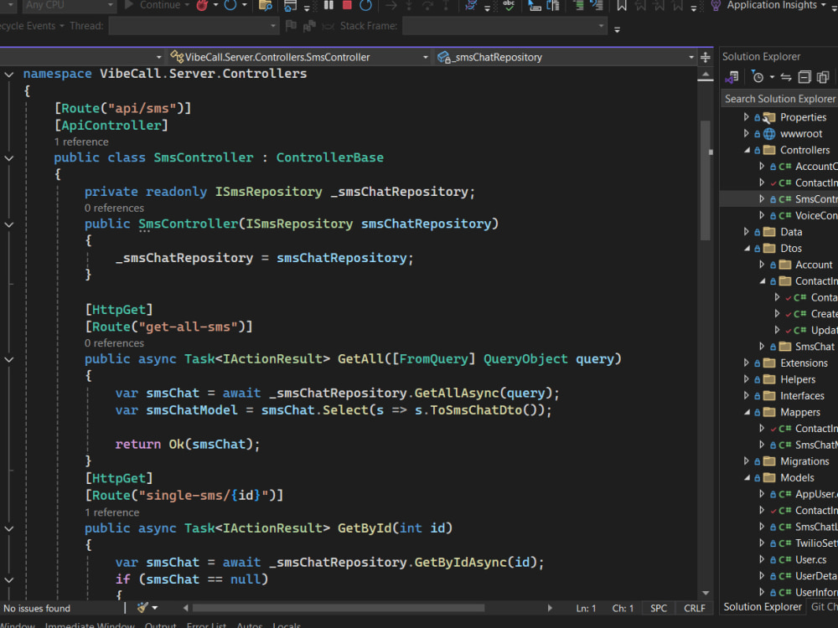Click the CRLF line ending indicator

pyautogui.click(x=694, y=608)
